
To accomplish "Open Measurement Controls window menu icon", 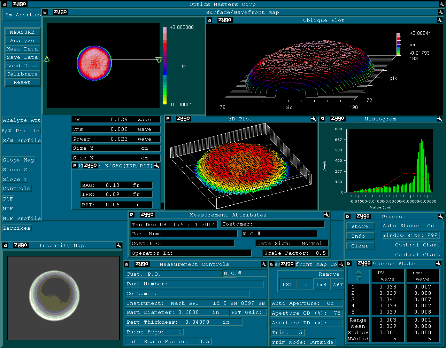I will [126, 264].
